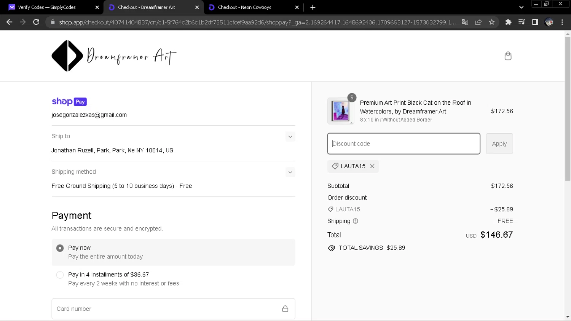Close the Checkout Neon Cowboys tab
This screenshot has height=321, width=571.
[x=297, y=7]
